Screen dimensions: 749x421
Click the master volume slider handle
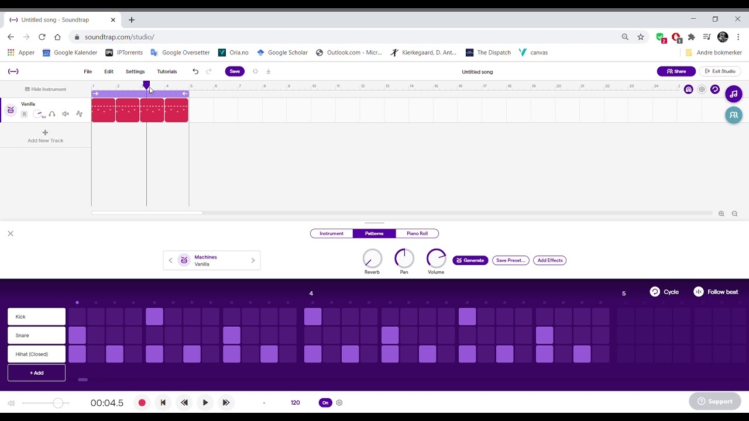(x=58, y=403)
